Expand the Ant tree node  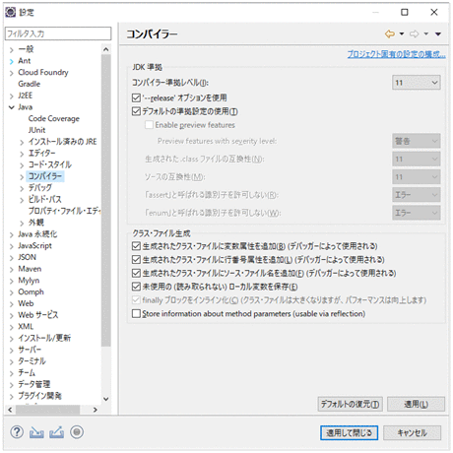point(12,61)
